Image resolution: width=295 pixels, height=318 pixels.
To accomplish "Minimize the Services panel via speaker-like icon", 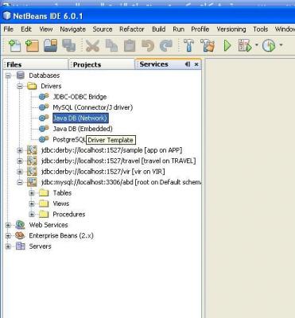I will coord(188,64).
